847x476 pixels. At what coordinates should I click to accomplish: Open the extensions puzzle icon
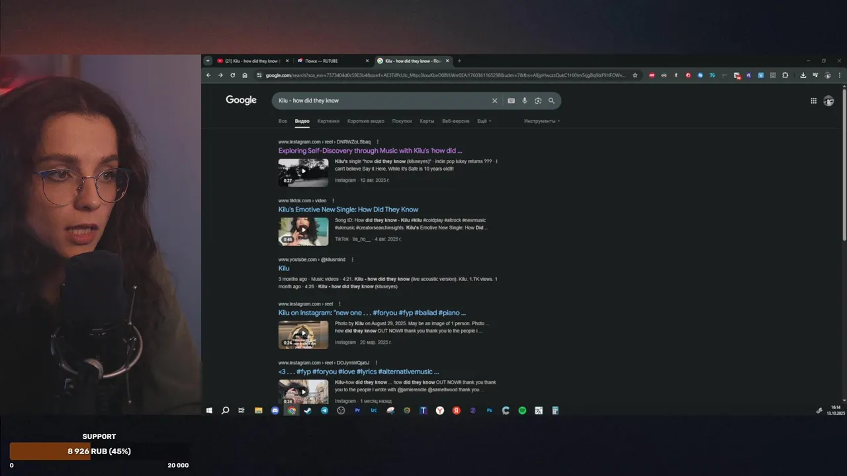click(785, 75)
